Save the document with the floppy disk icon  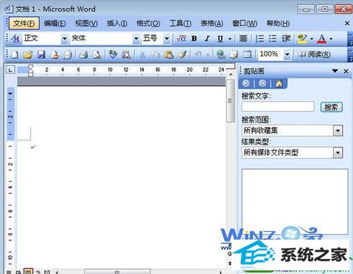pyautogui.click(x=41, y=55)
